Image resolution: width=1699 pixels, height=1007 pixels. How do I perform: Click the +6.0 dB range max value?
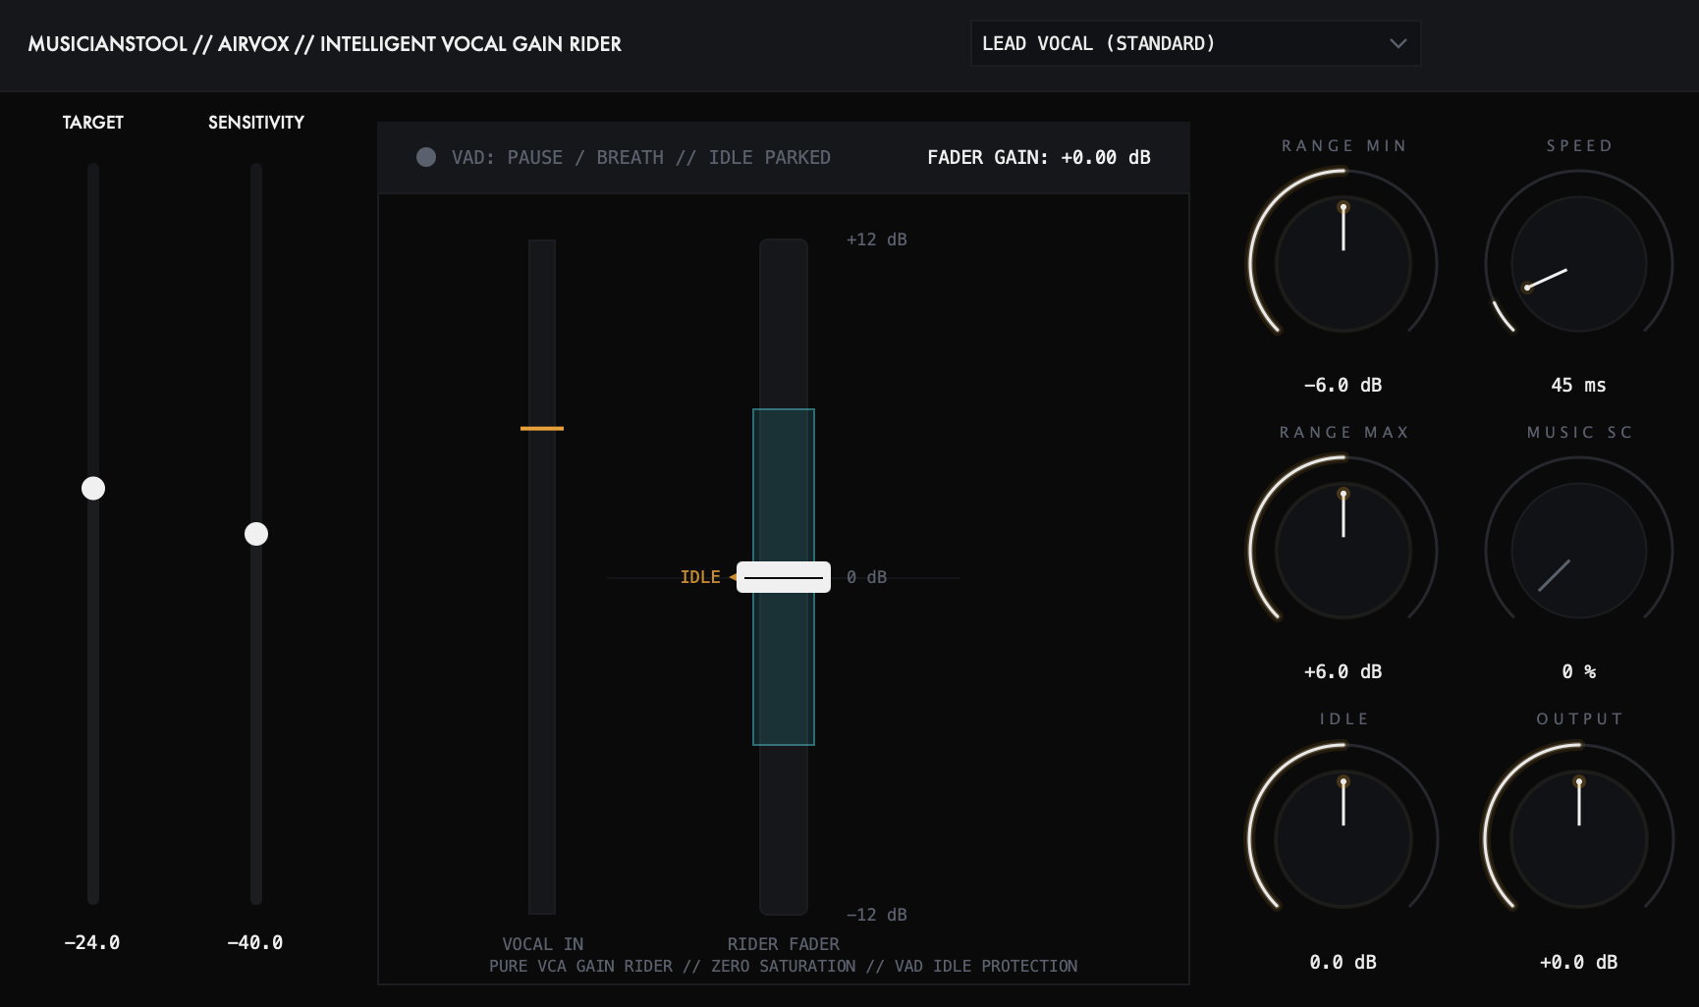coord(1343,671)
